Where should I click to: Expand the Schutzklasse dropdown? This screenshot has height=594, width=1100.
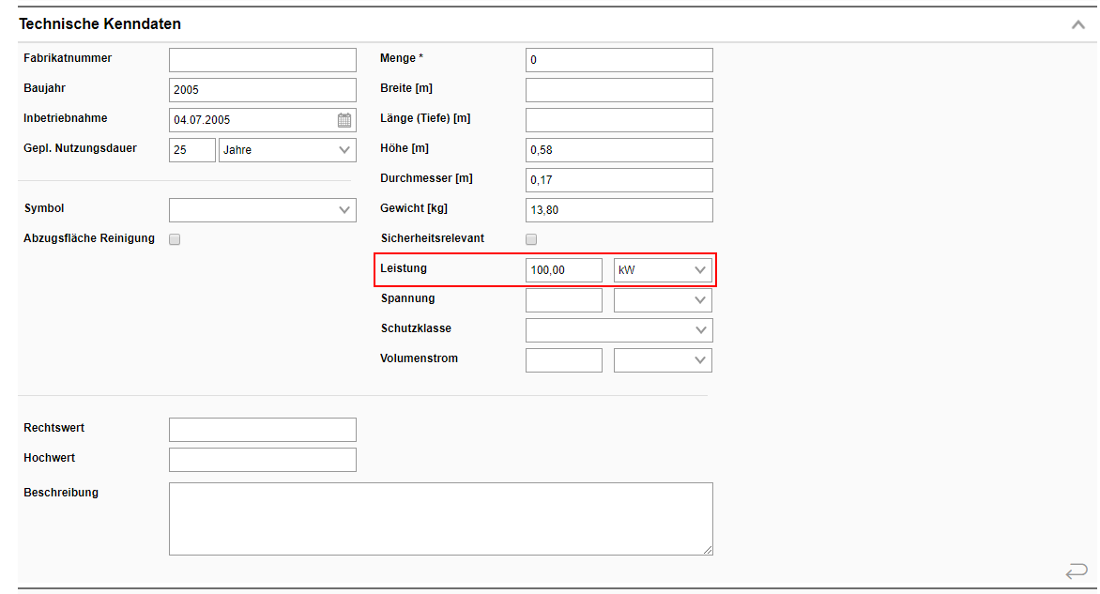619,330
